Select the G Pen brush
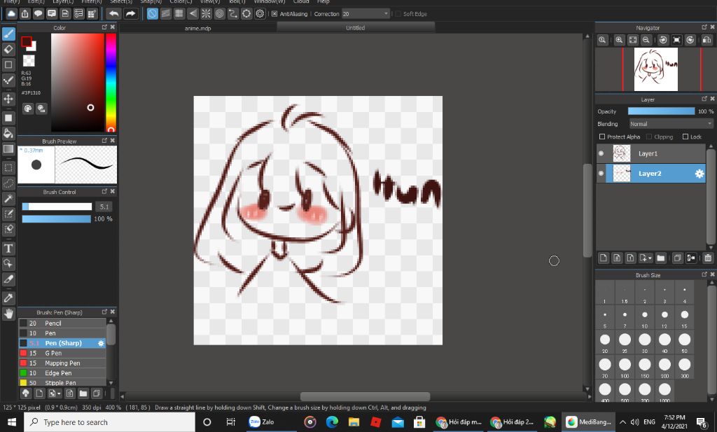Viewport: 717px width, 432px height. 62,353
